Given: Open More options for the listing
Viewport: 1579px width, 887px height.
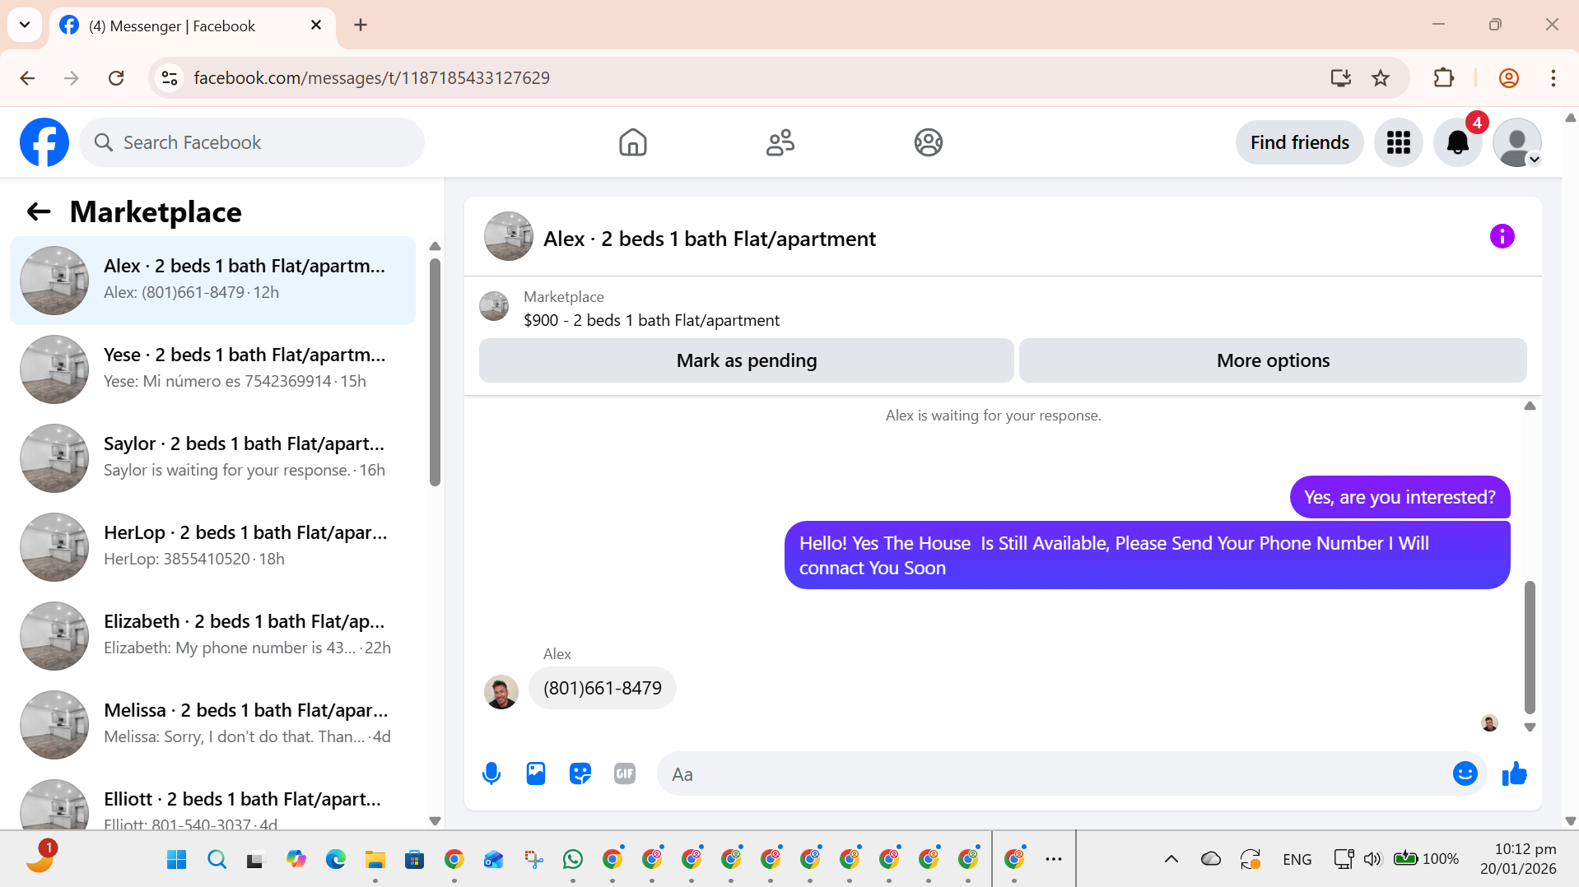Looking at the screenshot, I should pos(1273,360).
